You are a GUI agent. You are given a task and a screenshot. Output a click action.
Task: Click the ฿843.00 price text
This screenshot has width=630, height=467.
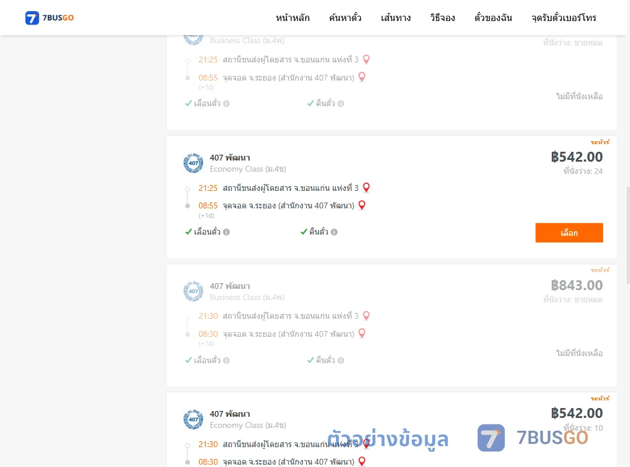(x=577, y=285)
